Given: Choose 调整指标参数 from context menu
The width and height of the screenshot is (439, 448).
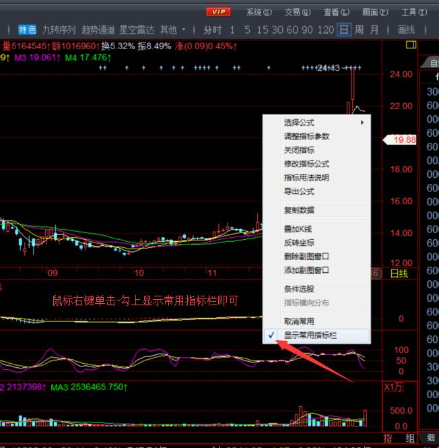Looking at the screenshot, I should (306, 136).
